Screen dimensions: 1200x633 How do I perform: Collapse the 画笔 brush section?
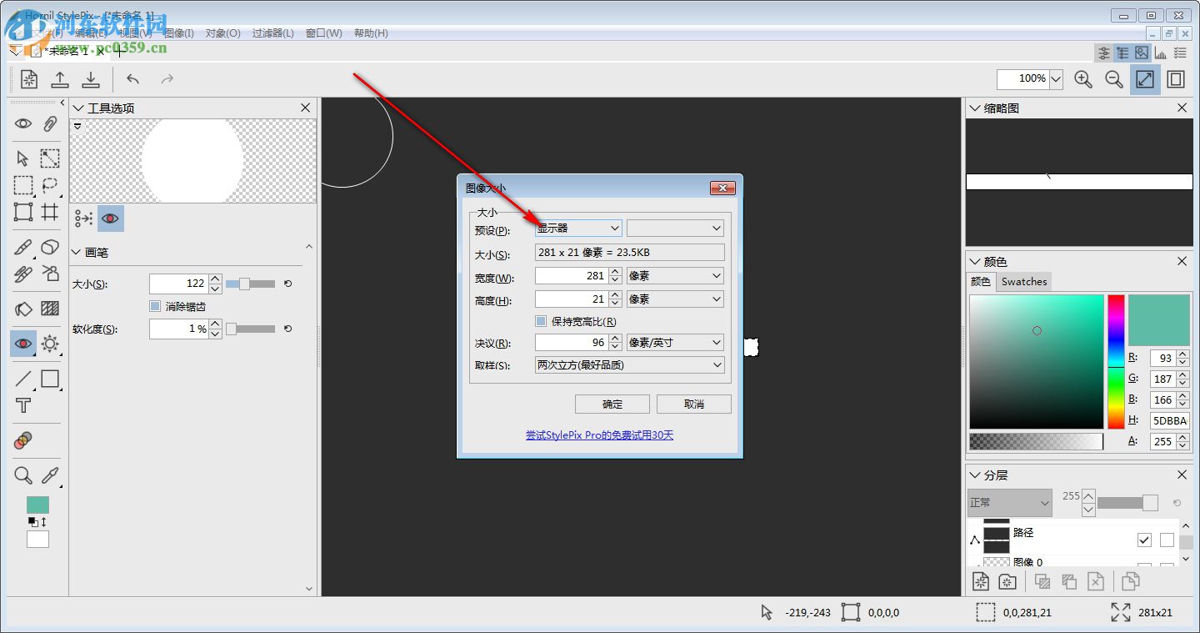pos(77,253)
